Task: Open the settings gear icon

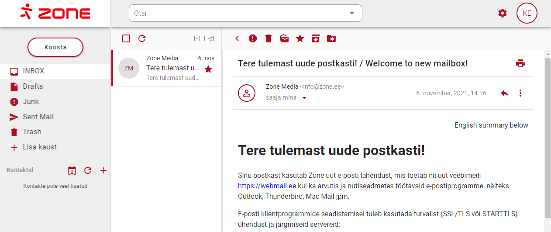Action: tap(503, 13)
